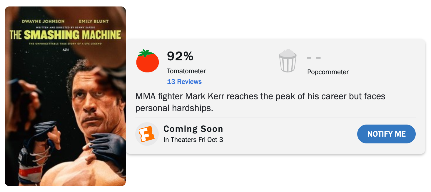Click the poster tagline about UFC legend
Image resolution: width=431 pixels, height=192 pixels.
click(65, 44)
